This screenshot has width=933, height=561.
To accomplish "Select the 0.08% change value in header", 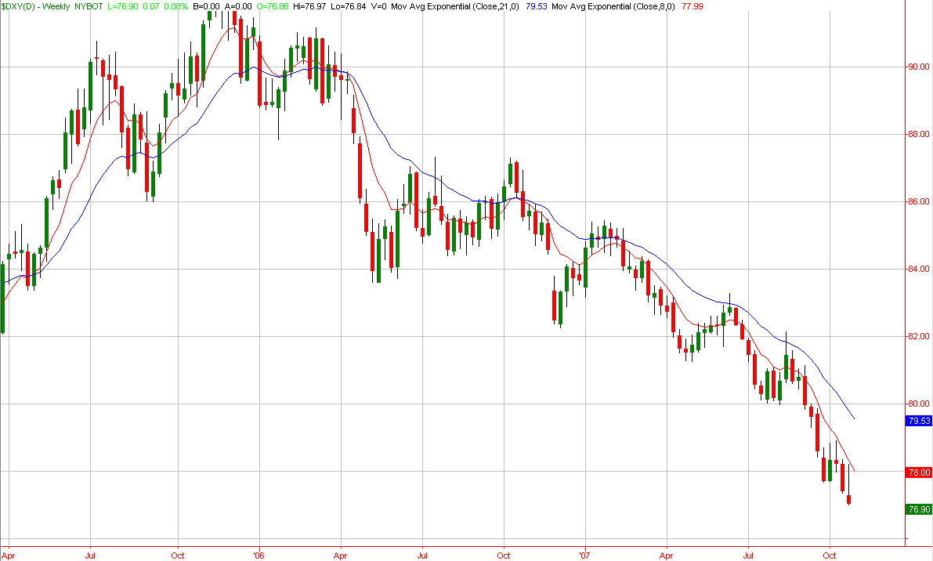I will tap(176, 6).
